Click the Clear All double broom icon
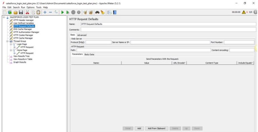Viewport: 258px width, 132px height. click(x=91, y=12)
